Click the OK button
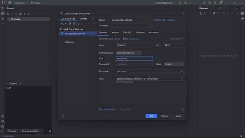The height and width of the screenshot is (138, 245). tap(151, 116)
